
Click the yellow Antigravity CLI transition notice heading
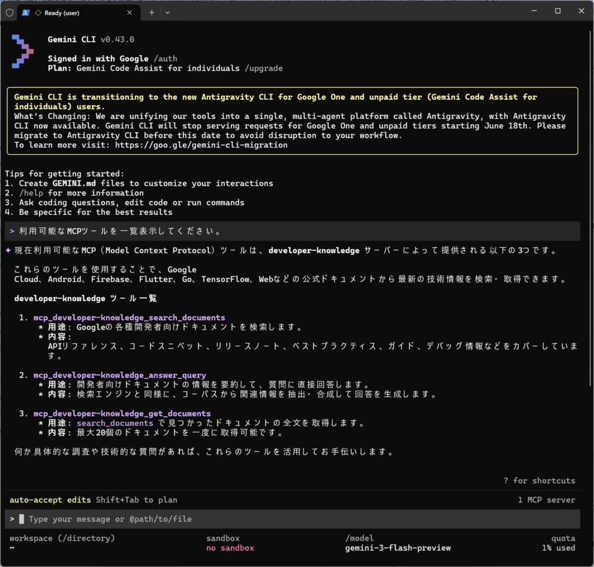[x=276, y=102]
